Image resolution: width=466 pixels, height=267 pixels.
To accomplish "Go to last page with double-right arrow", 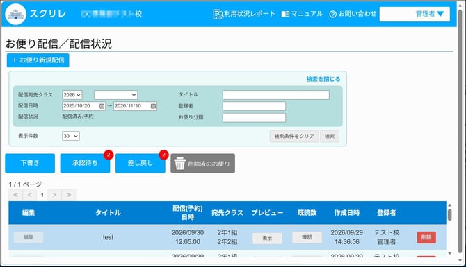I will tap(69, 195).
